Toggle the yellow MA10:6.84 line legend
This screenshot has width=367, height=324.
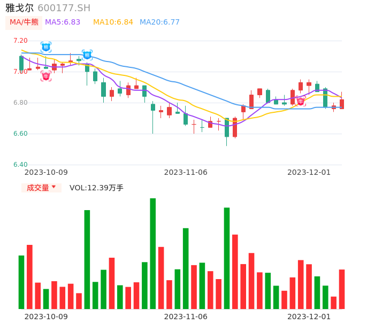pos(113,22)
